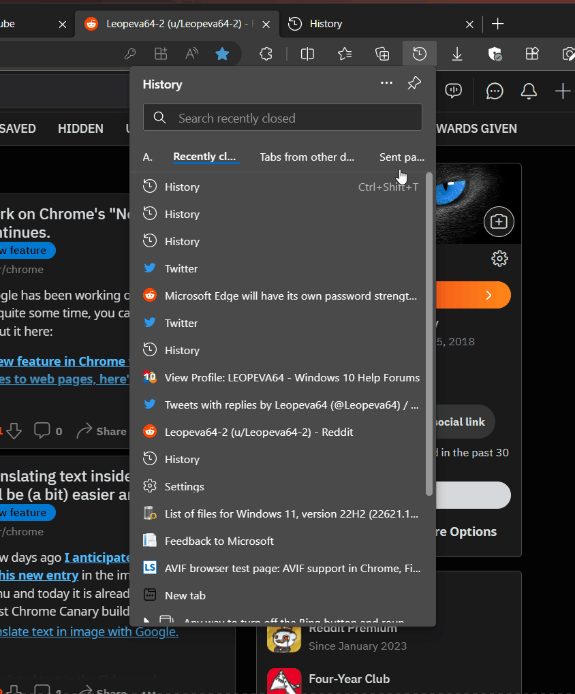This screenshot has height=694, width=575.
Task: Open Reddit profile settings gear
Action: coord(499,259)
